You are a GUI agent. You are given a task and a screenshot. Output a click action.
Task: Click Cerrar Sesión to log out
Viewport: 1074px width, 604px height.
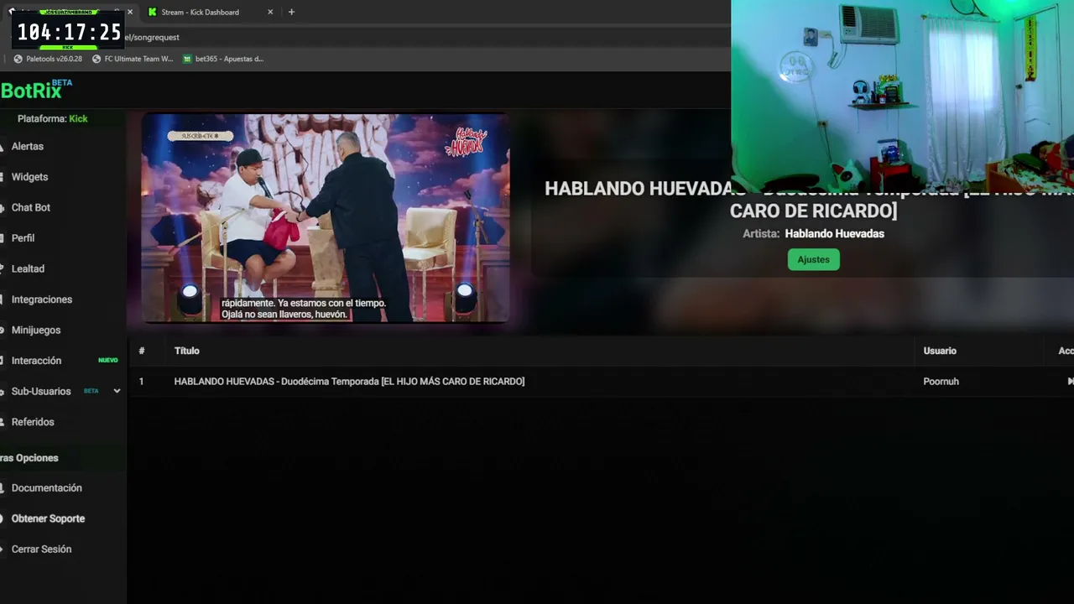(41, 549)
